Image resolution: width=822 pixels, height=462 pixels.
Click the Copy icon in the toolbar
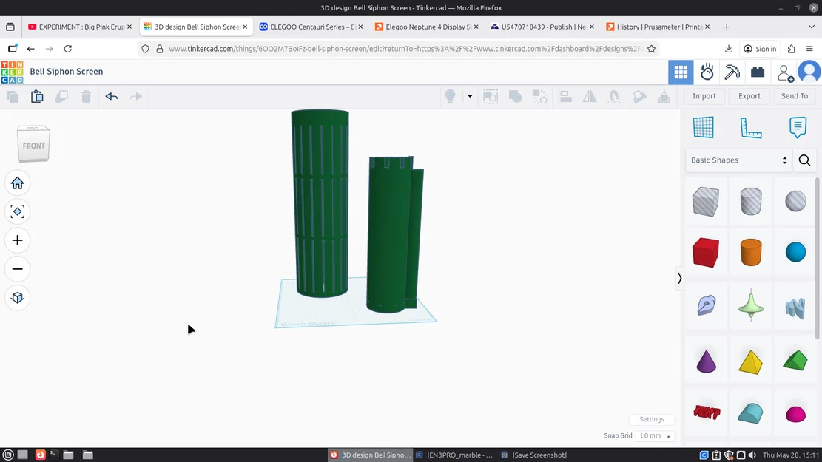13,96
